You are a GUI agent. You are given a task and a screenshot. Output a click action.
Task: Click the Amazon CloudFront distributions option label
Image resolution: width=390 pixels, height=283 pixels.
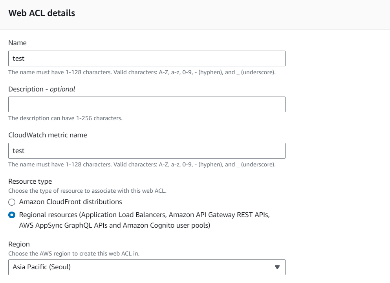pos(70,202)
